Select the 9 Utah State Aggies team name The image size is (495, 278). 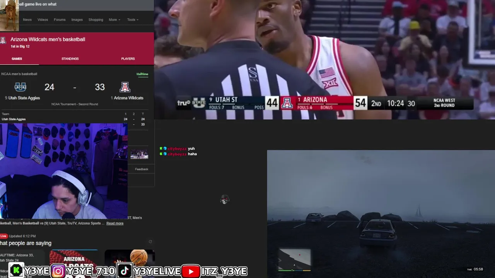tap(22, 98)
